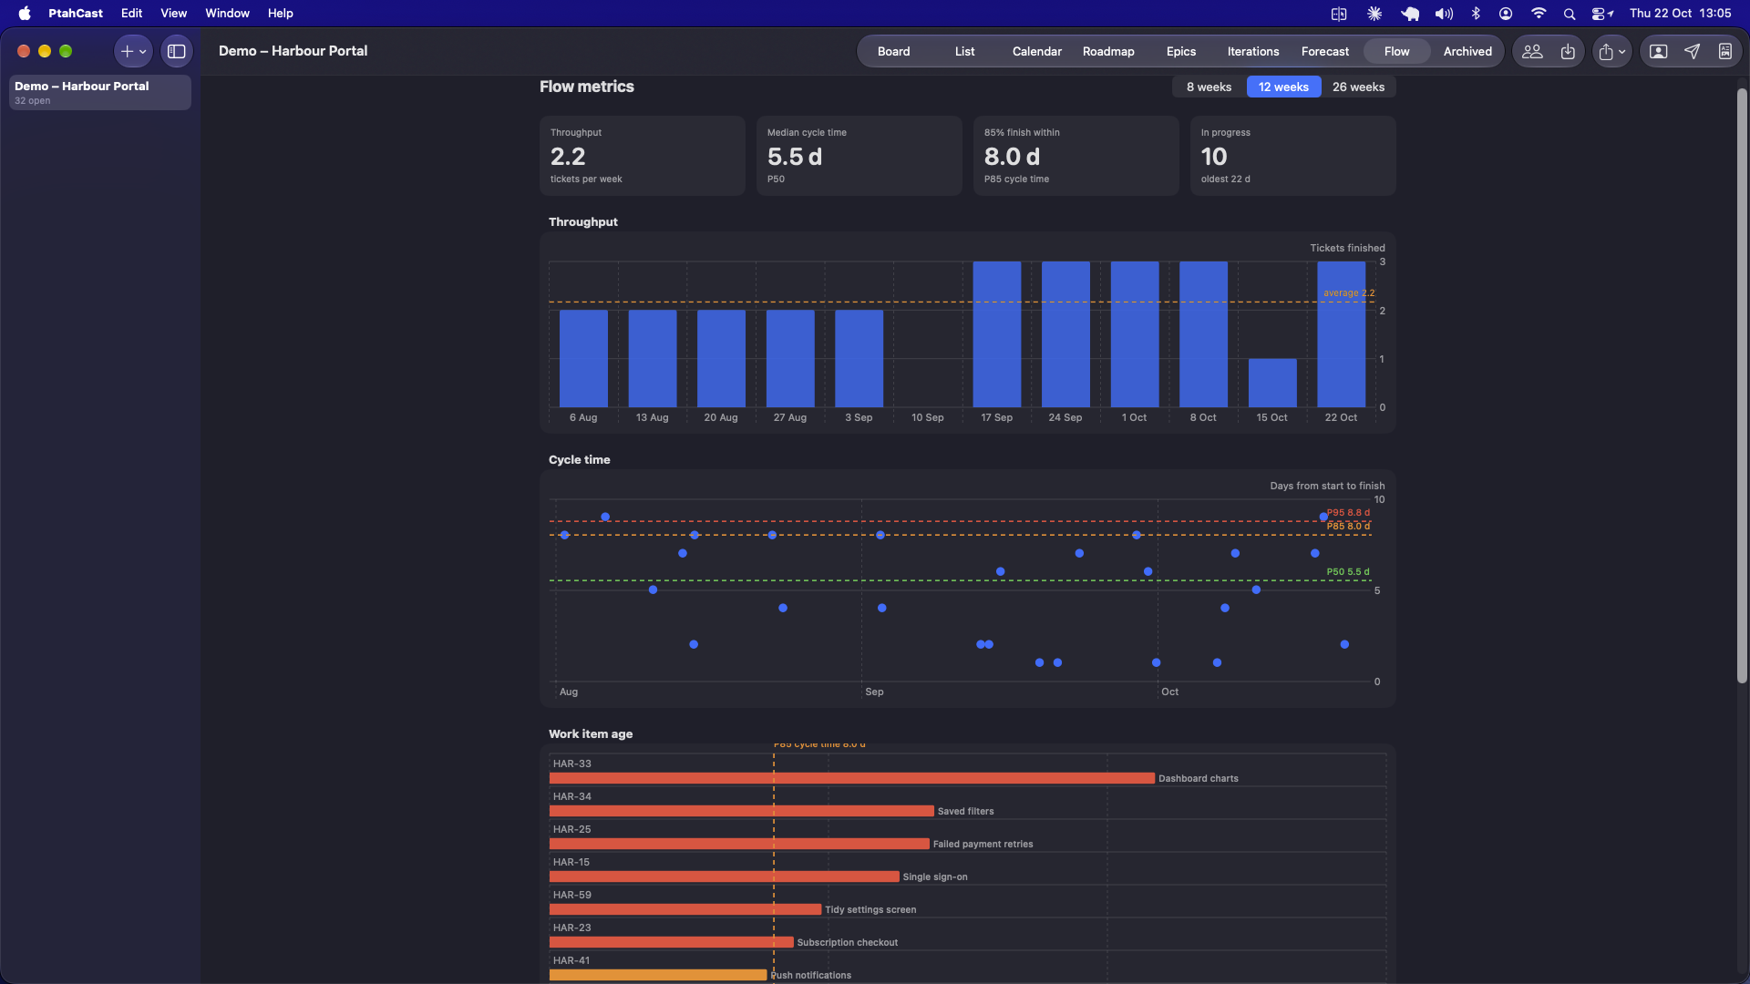Click the presenter portrait frame icon
1750x984 pixels.
coord(1659,52)
